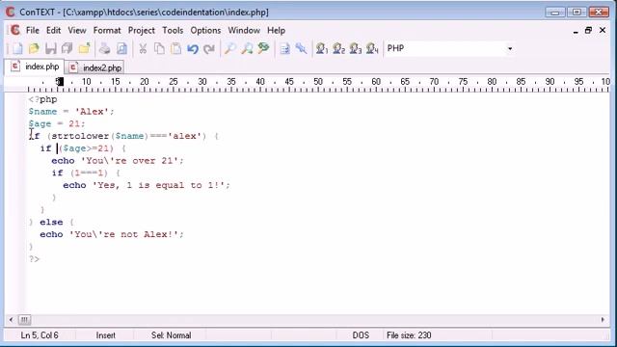This screenshot has height=347, width=617.
Task: Open Find with the magnifier icon
Action: pyautogui.click(x=230, y=48)
